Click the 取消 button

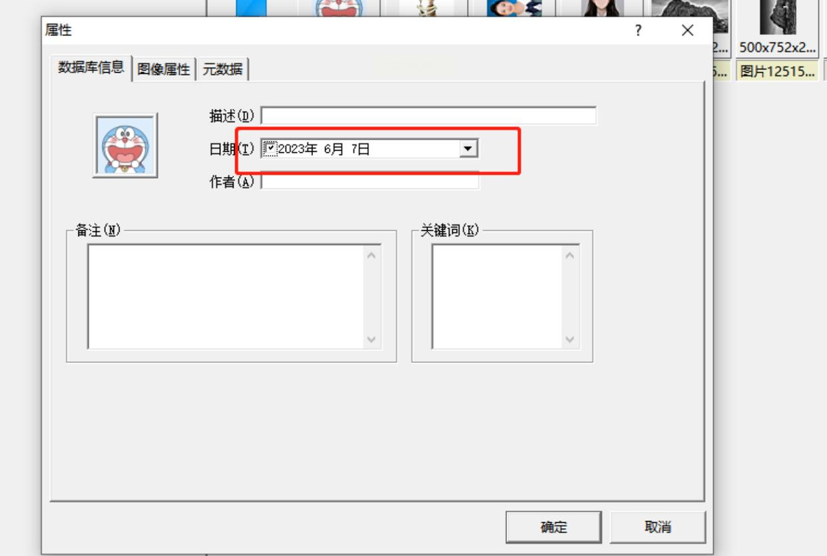pyautogui.click(x=658, y=527)
